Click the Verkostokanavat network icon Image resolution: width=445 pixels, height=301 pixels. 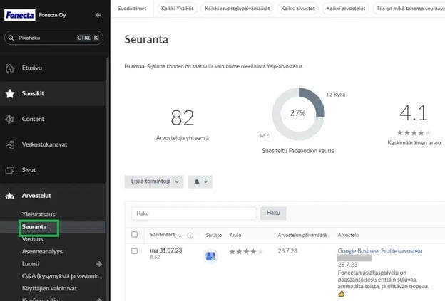(x=10, y=144)
